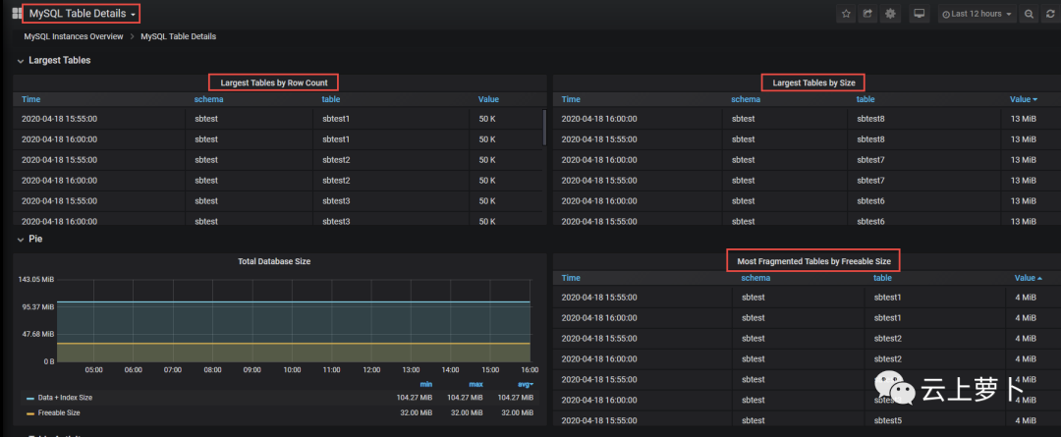The width and height of the screenshot is (1061, 437).
Task: Open the MySQL Table Details dashboard dropdown
Action: 82,14
